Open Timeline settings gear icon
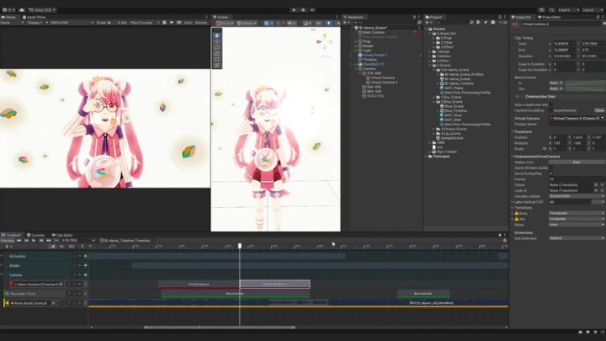606x341 pixels. coord(505,241)
